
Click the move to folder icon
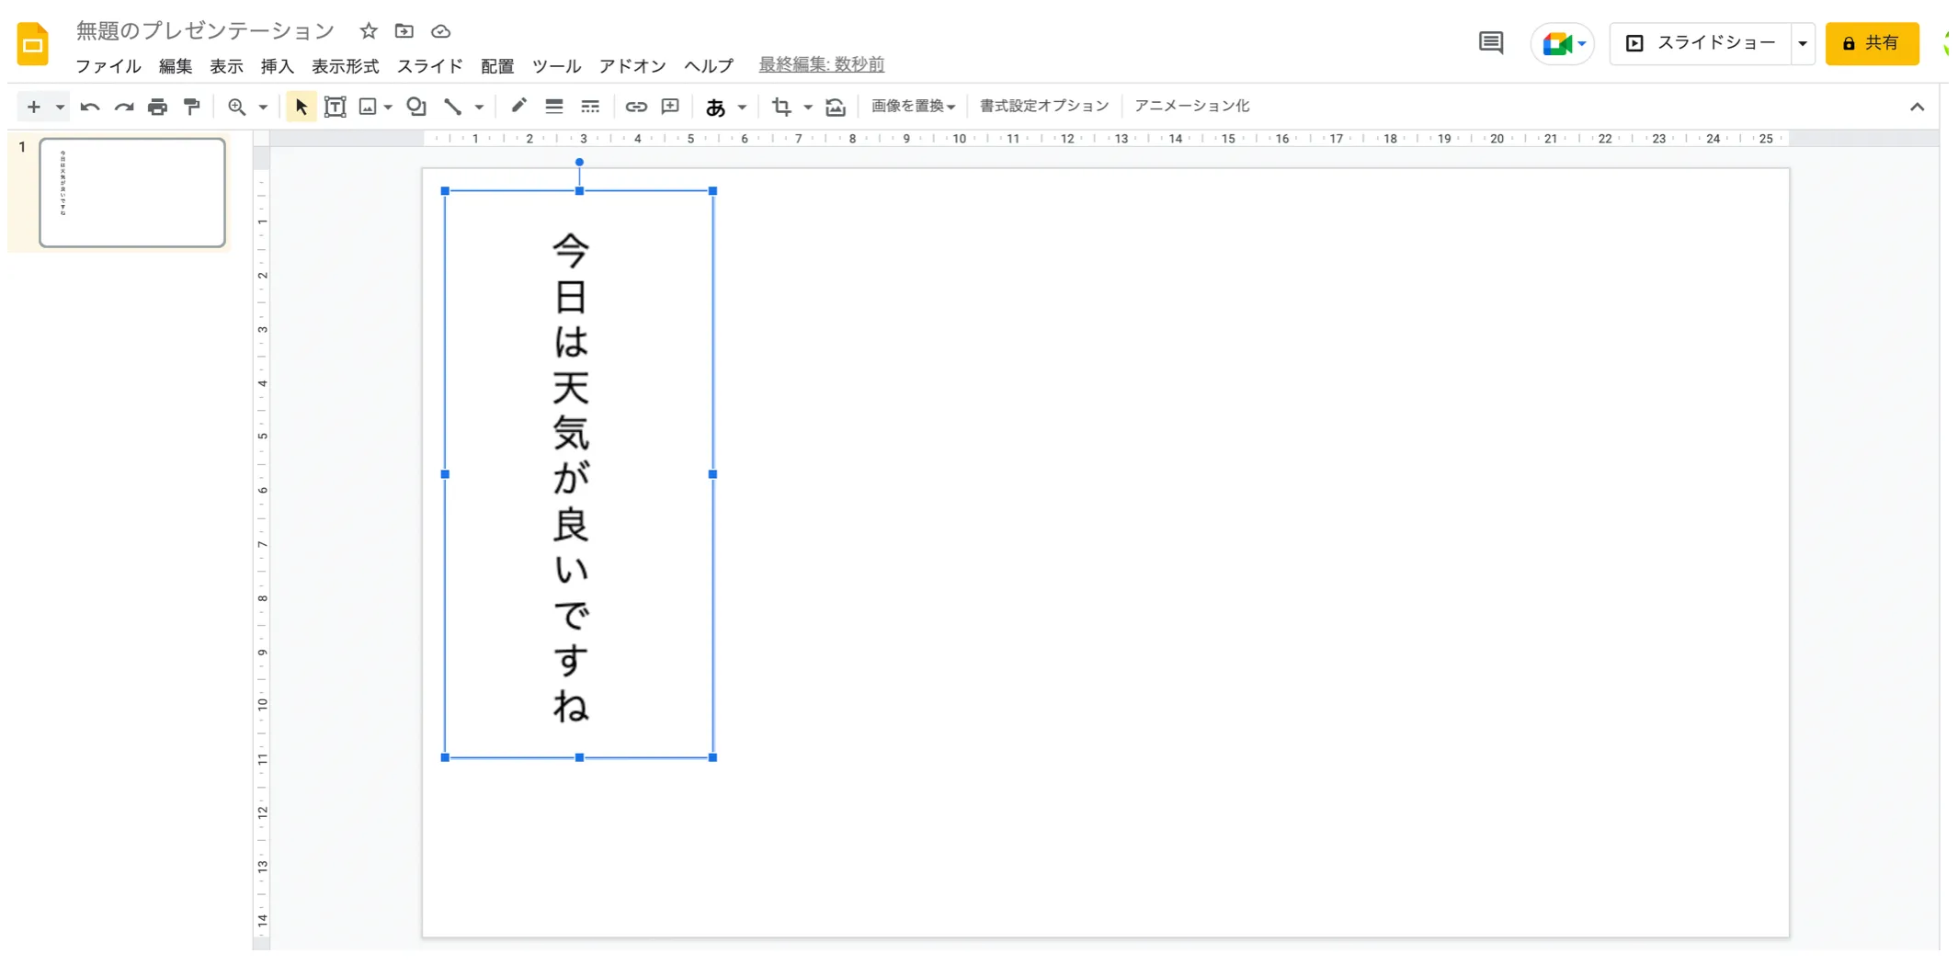tap(404, 31)
